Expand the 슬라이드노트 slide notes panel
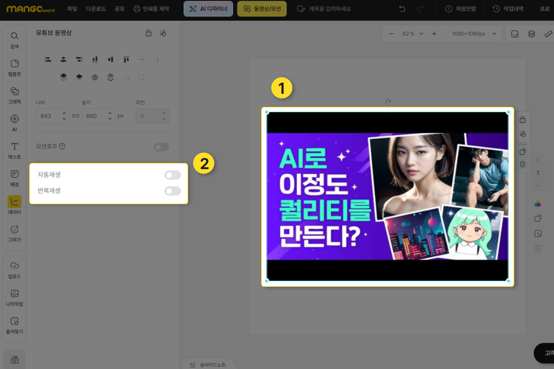This screenshot has height=369, width=554. click(x=208, y=364)
